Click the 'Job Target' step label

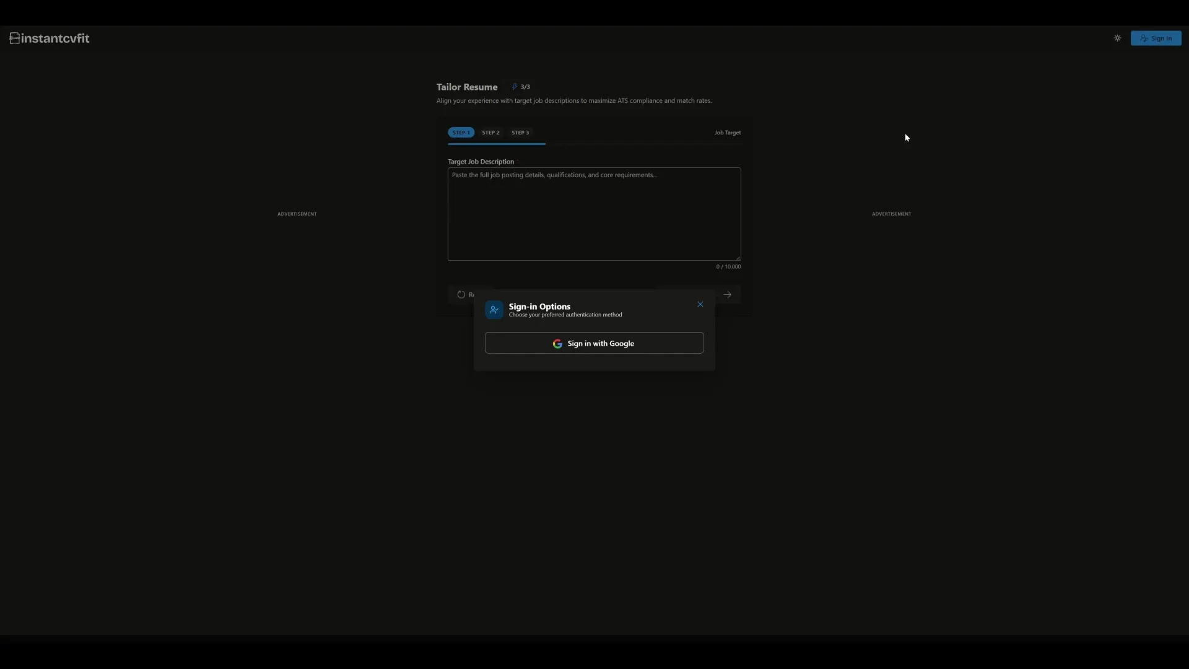[727, 133]
